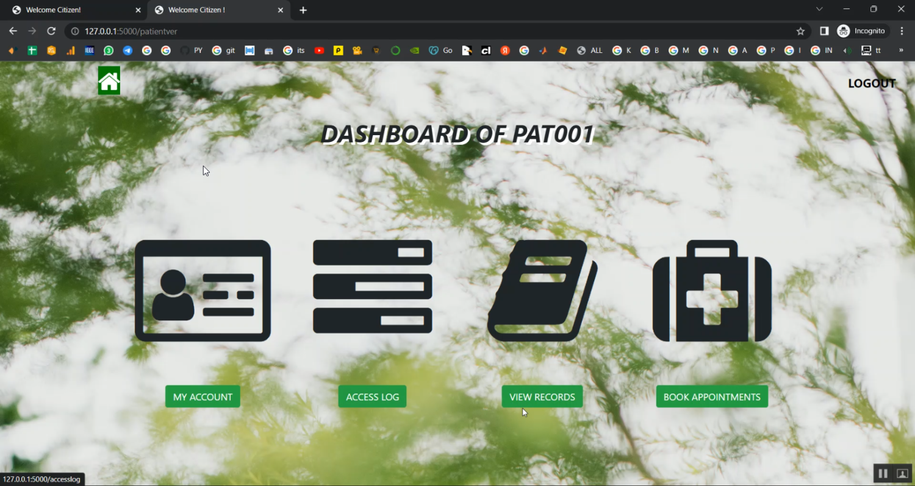Expand the hidden bookmarks overflow chevron

[901, 51]
